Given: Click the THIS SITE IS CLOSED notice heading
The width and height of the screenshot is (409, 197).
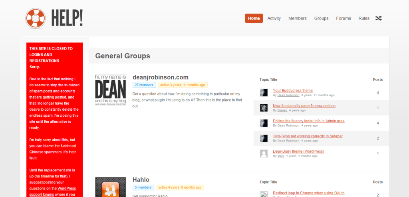Looking at the screenshot, I should [51, 54].
